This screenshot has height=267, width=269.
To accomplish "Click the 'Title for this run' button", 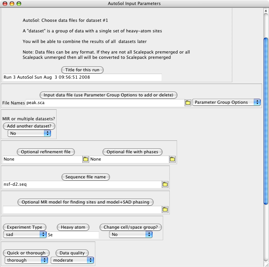I will [82, 70].
